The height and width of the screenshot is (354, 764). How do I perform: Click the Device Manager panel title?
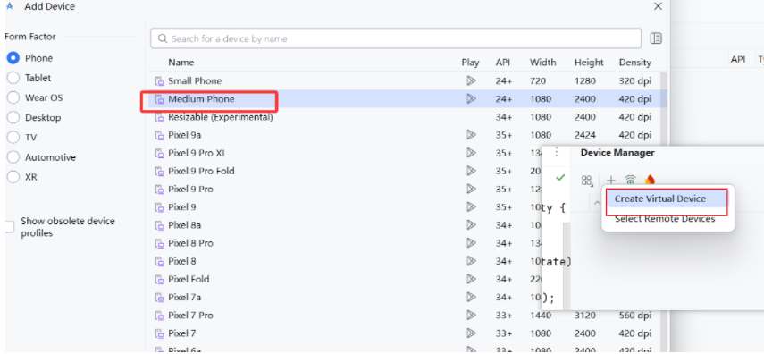(617, 153)
